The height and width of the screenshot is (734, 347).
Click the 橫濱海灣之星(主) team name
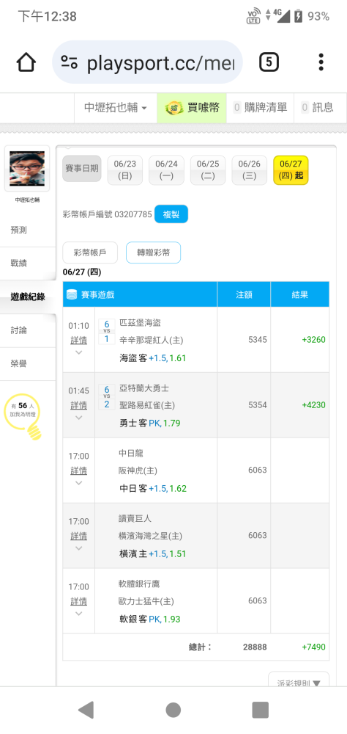coord(150,535)
